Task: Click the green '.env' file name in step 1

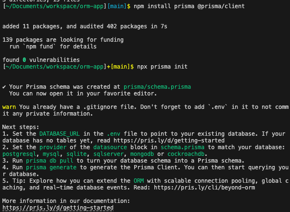Action: 113,134
